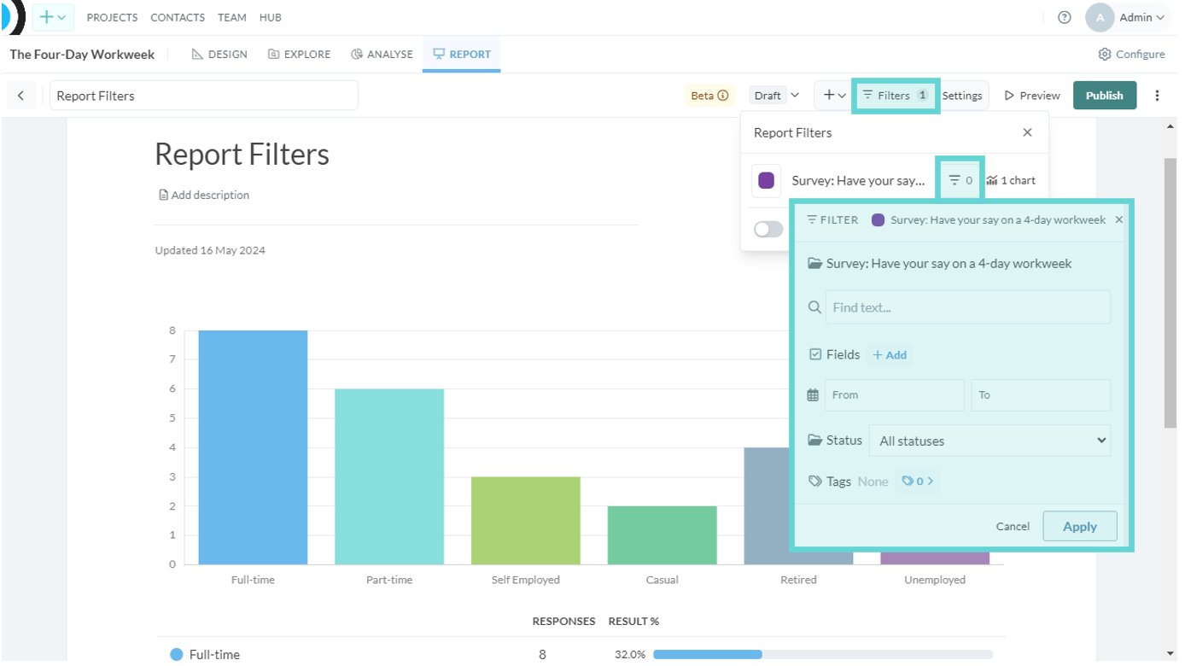This screenshot has height=666, width=1185.
Task: Click the Part-time teal bar in chart
Action: click(x=389, y=476)
